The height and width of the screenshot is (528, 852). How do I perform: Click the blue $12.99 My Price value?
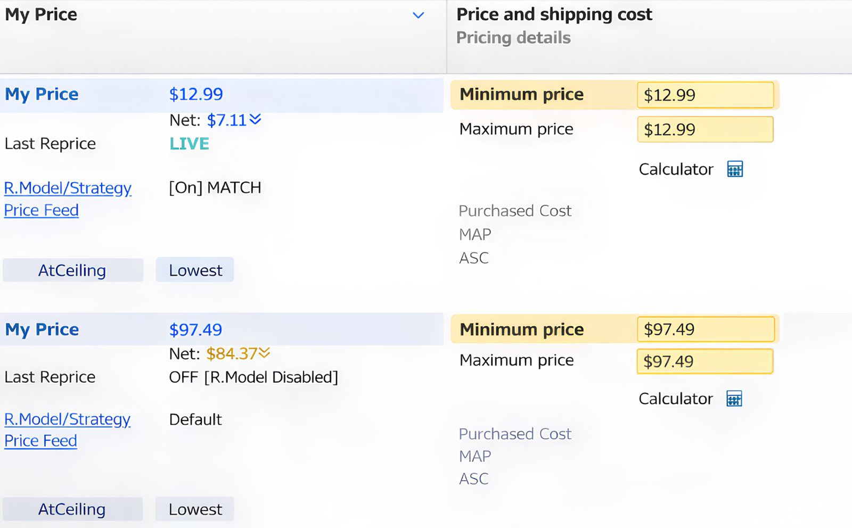pyautogui.click(x=196, y=94)
